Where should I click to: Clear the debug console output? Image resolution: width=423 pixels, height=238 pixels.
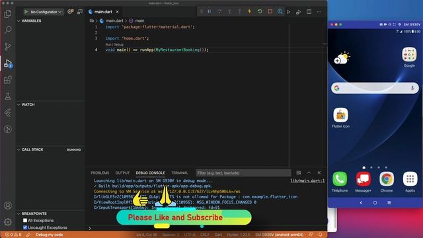(299, 173)
